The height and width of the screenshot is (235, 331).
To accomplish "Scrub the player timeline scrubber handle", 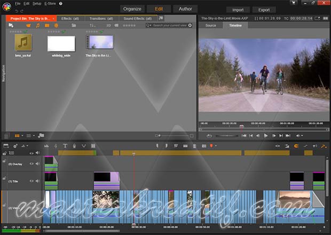I will click(241, 126).
